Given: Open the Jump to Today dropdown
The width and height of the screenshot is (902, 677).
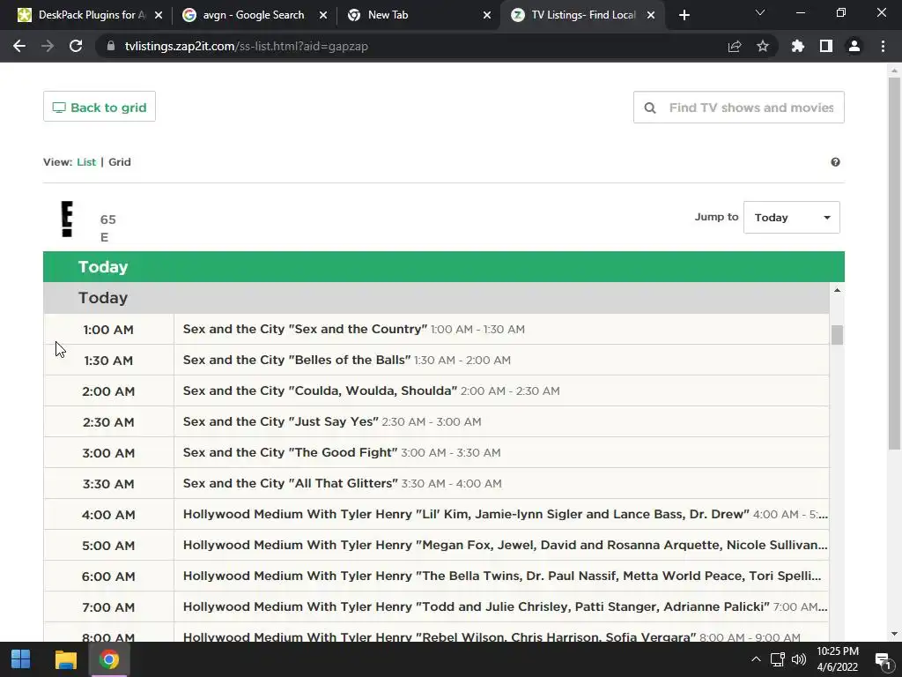Looking at the screenshot, I should (792, 218).
